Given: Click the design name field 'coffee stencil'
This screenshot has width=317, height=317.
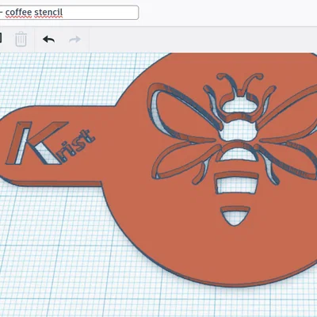Looking at the screenshot, I should 69,12.
